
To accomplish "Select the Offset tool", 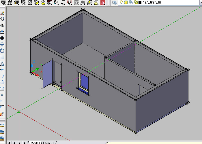I will point(2,32).
